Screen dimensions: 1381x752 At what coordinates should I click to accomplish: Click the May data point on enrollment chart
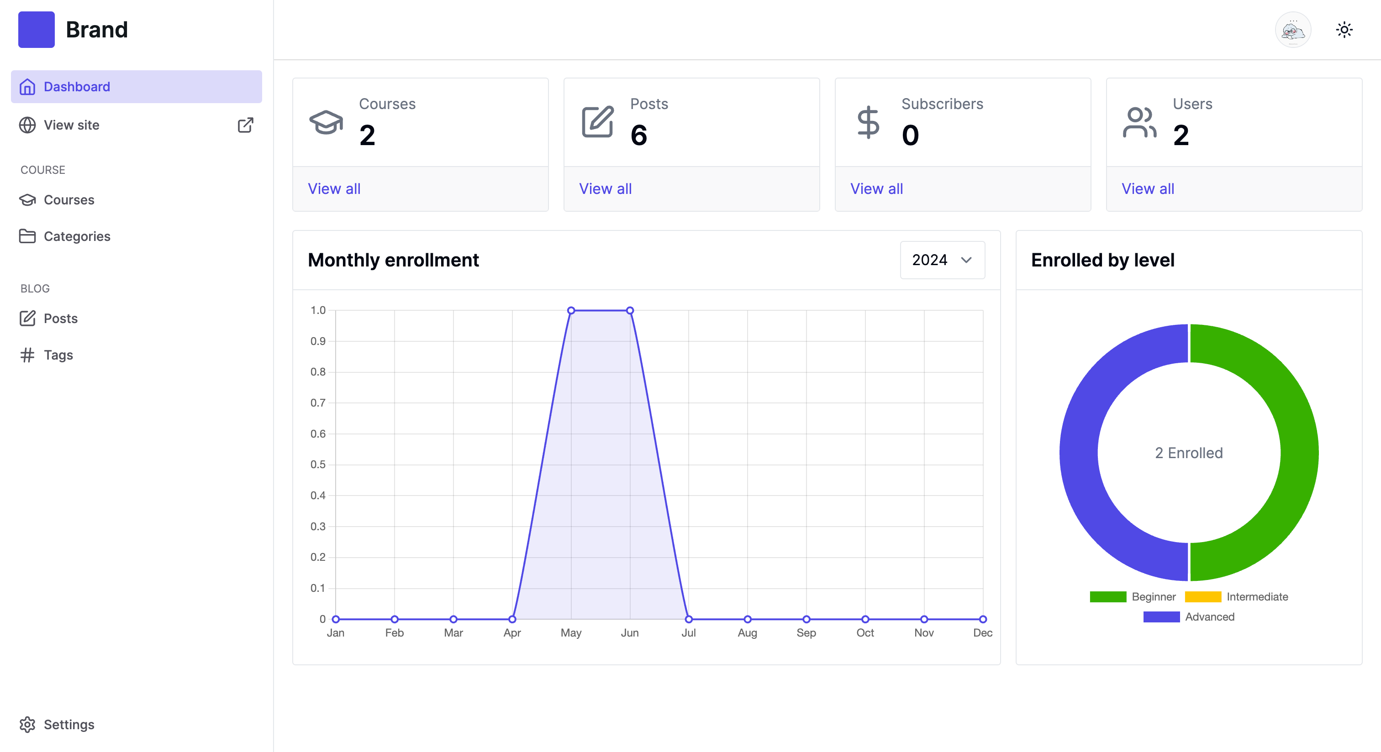point(571,311)
